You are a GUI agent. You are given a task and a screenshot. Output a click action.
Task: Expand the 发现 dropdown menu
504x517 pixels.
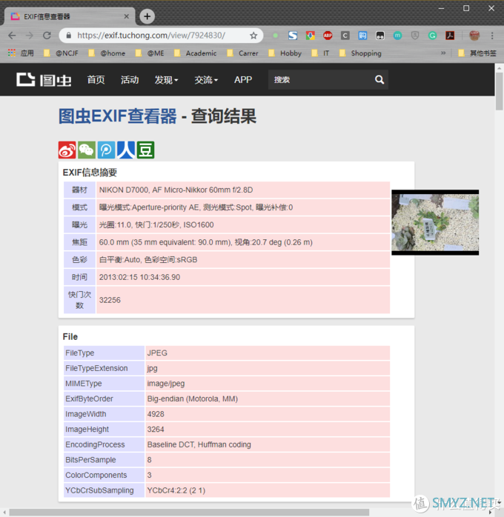pyautogui.click(x=166, y=80)
